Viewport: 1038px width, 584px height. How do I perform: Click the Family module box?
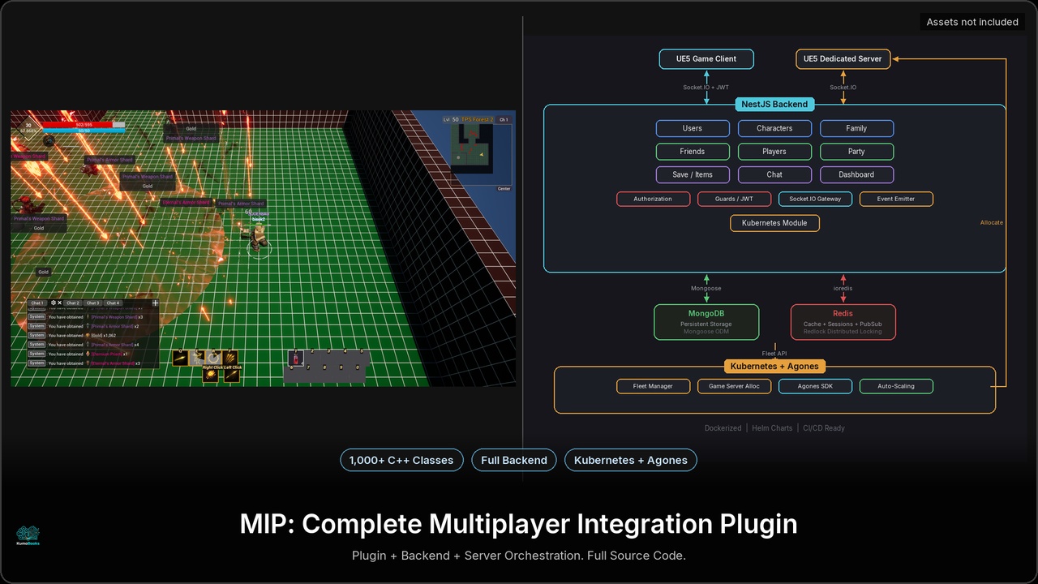tap(856, 128)
